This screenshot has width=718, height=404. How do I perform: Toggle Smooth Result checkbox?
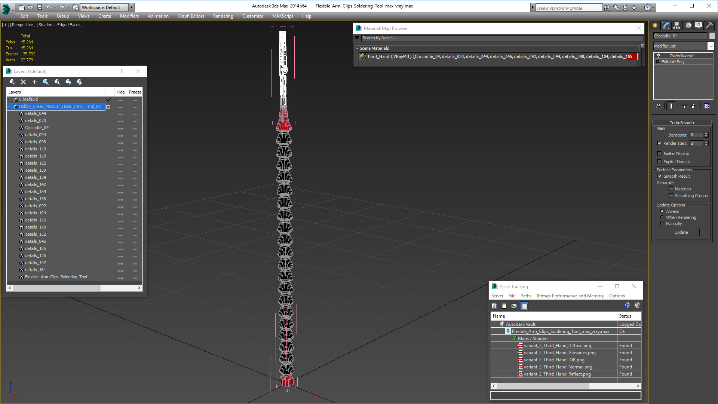[x=660, y=176]
